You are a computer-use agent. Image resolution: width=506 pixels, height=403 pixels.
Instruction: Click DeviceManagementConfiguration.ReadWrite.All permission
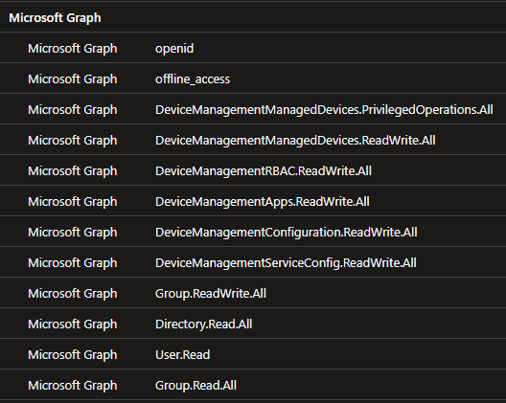[287, 232]
